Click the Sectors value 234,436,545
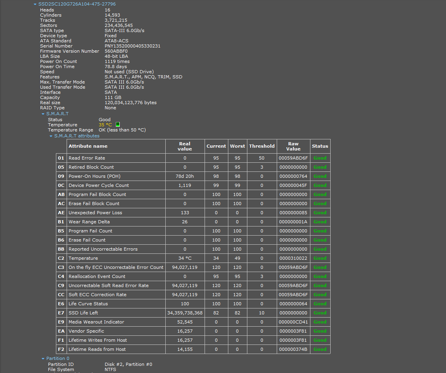This screenshot has height=373, width=446. 119,25
